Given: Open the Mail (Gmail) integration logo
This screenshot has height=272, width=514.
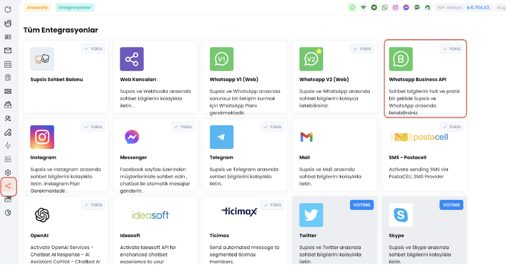Looking at the screenshot, I should click(x=306, y=137).
